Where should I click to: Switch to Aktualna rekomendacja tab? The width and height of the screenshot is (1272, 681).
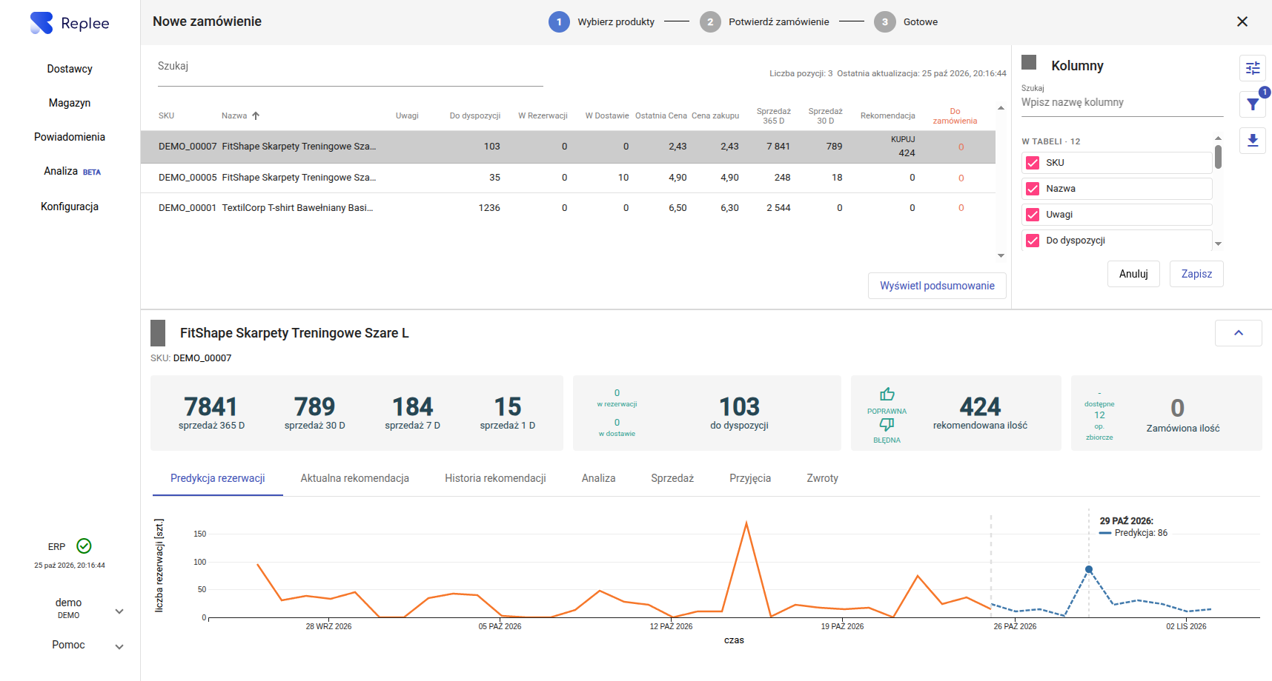[x=355, y=478]
